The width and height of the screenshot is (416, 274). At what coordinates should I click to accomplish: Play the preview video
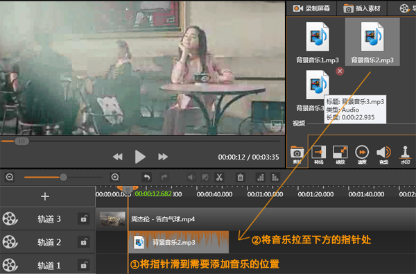click(x=140, y=157)
